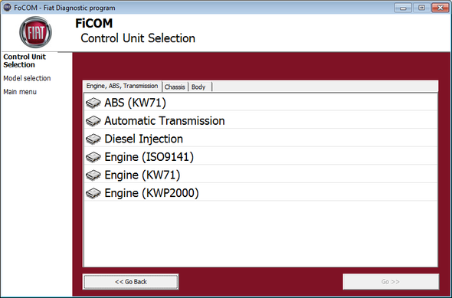Open Control Unit Selection in the sidebar

(x=25, y=61)
